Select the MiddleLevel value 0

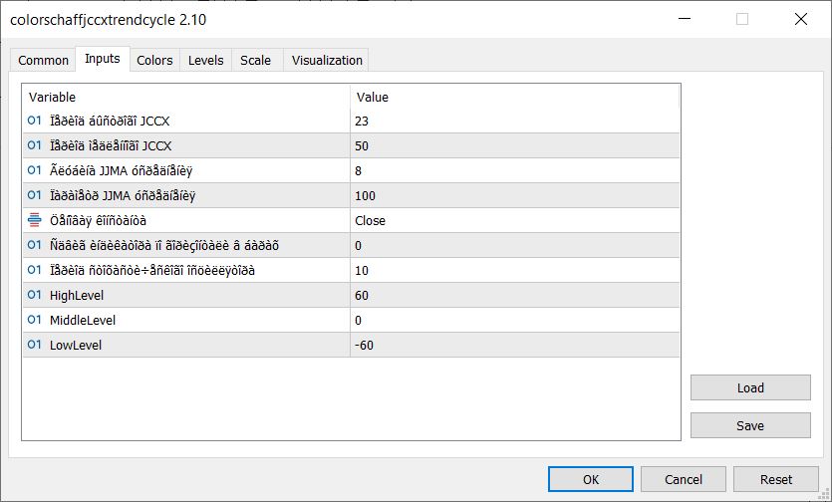pyautogui.click(x=515, y=320)
